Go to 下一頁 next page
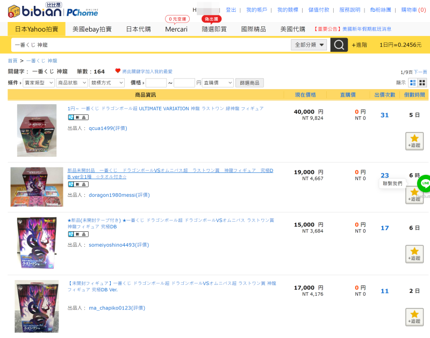Viewport: 430px width, 338px height. (420, 72)
